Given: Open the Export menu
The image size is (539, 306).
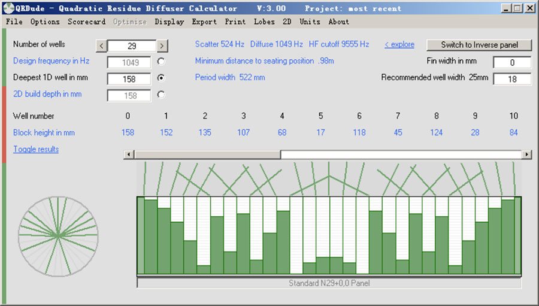Looking at the screenshot, I should pyautogui.click(x=204, y=22).
